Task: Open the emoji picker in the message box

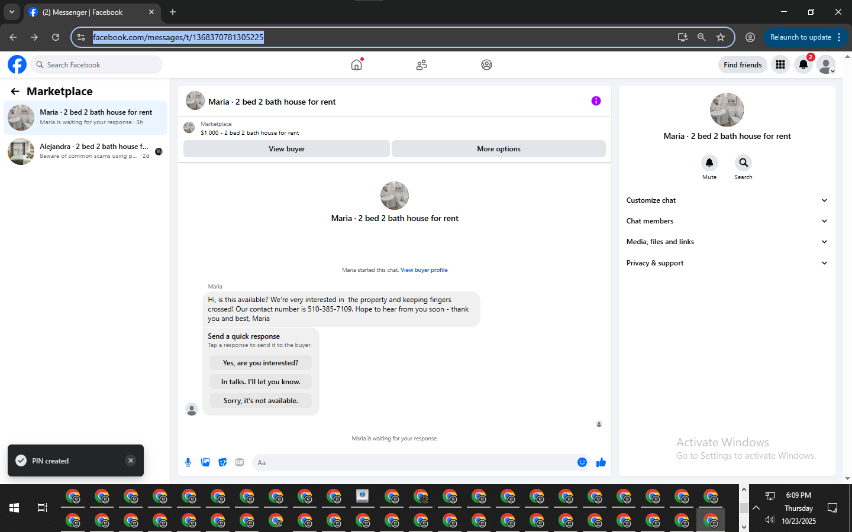Action: pyautogui.click(x=582, y=462)
